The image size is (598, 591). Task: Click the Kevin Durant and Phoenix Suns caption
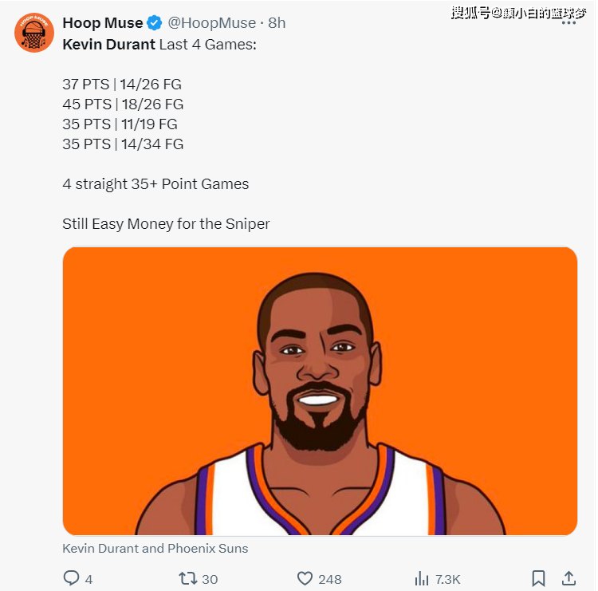(x=155, y=549)
